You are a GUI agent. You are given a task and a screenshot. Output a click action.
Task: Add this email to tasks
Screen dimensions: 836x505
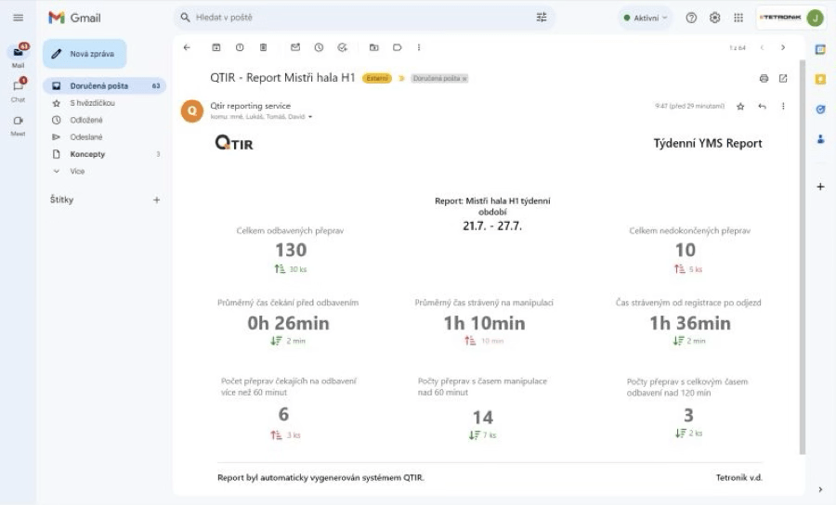pos(342,47)
